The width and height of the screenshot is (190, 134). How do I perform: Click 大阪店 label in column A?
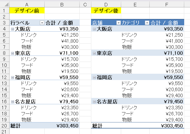(22, 29)
